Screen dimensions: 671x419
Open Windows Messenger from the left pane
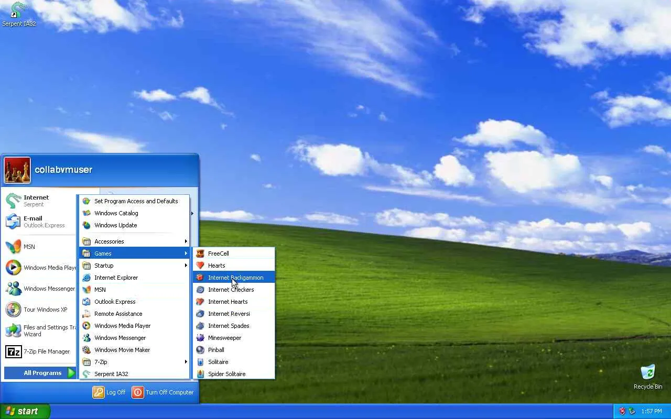[40, 289]
